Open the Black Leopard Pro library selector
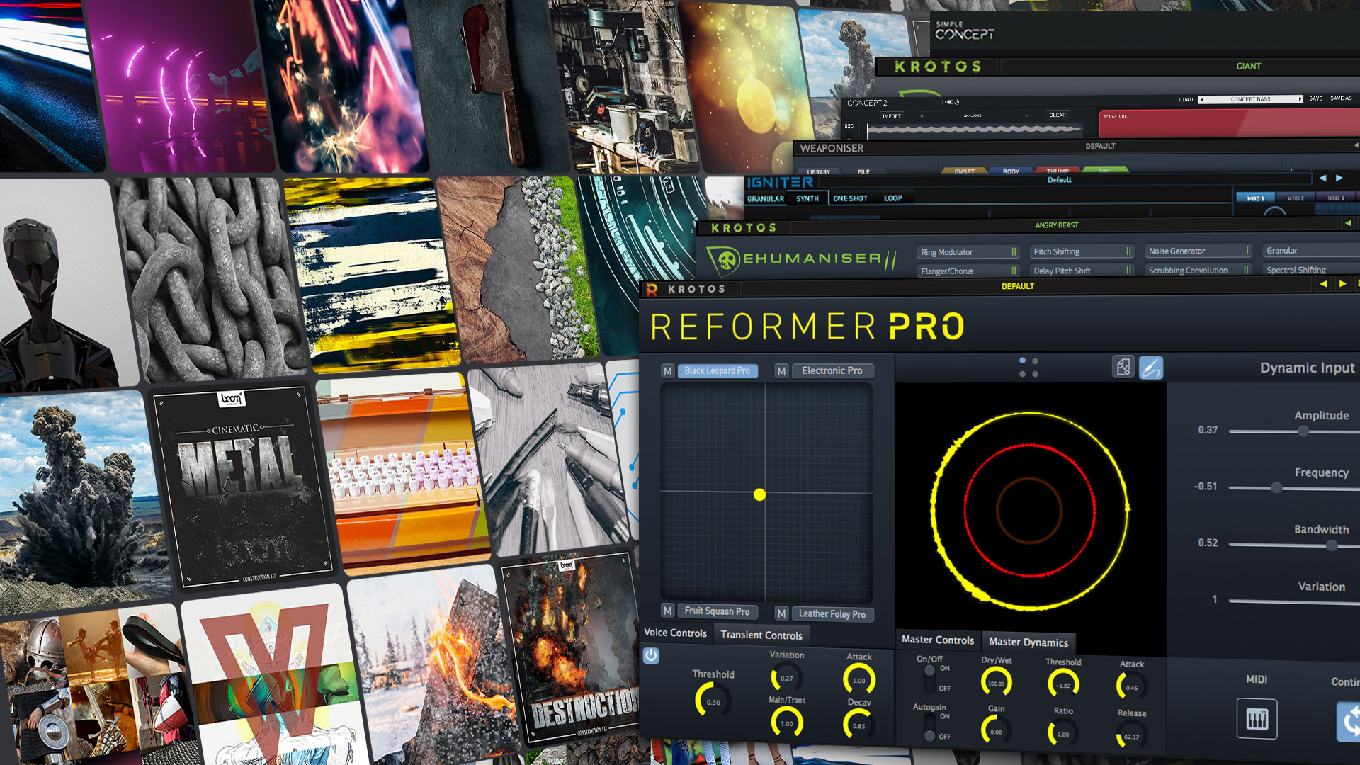 (718, 370)
